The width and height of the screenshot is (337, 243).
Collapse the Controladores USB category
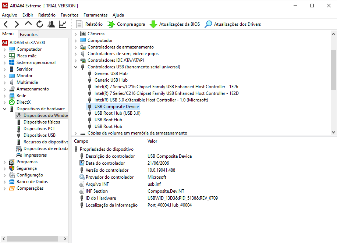[76, 67]
